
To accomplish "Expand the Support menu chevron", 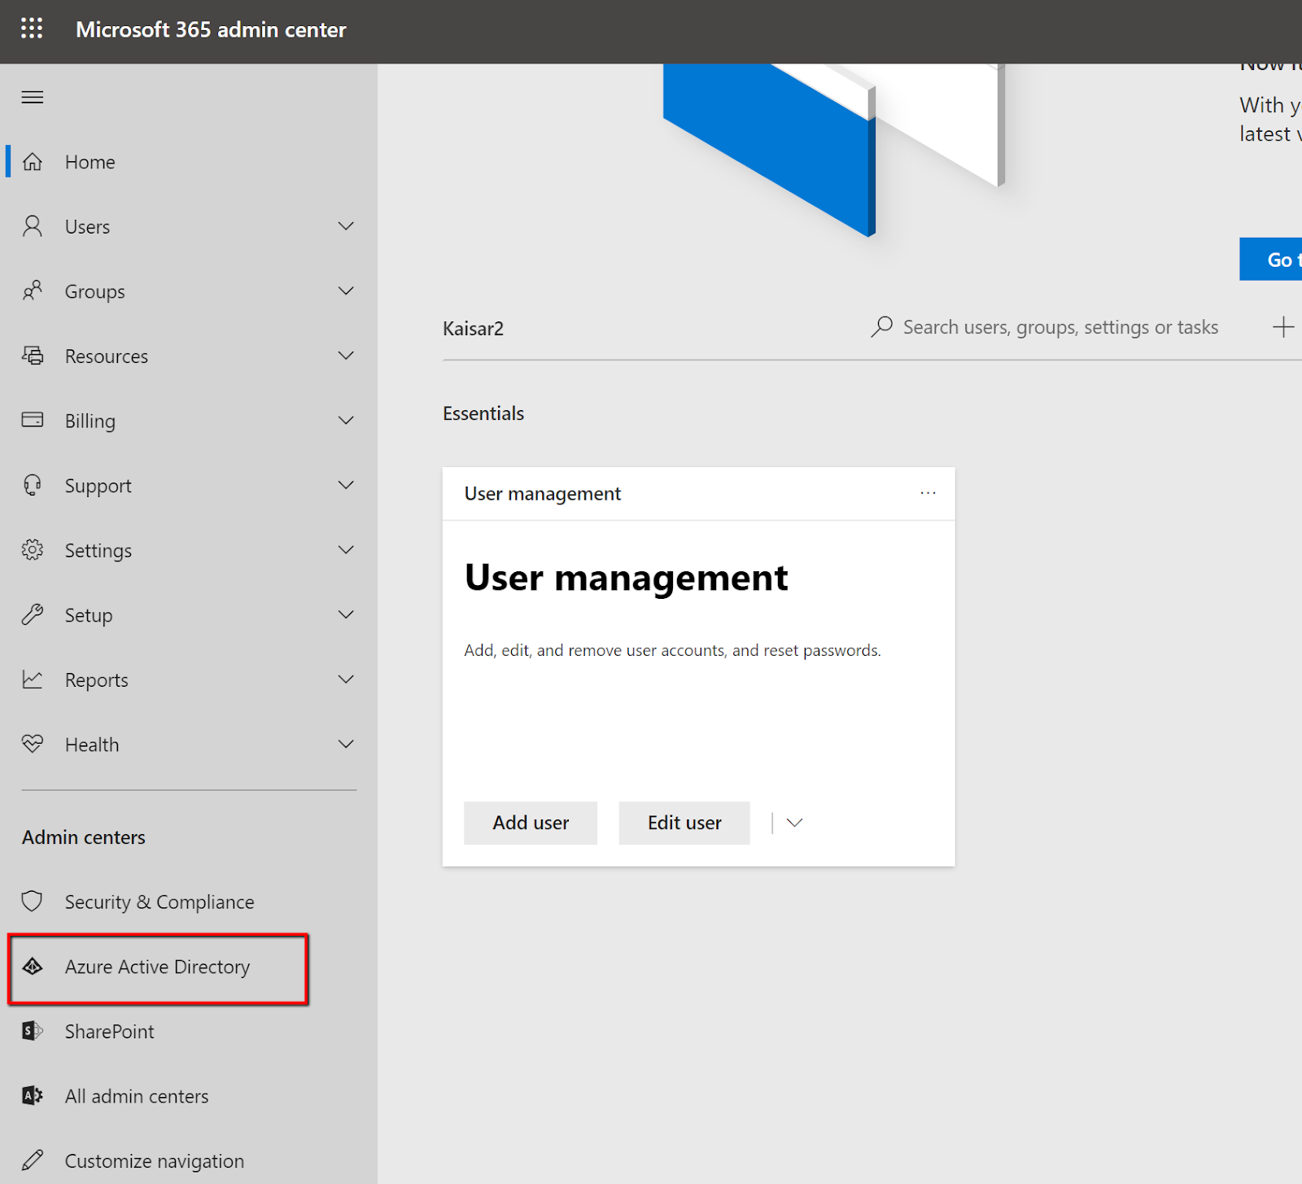I will click(346, 485).
